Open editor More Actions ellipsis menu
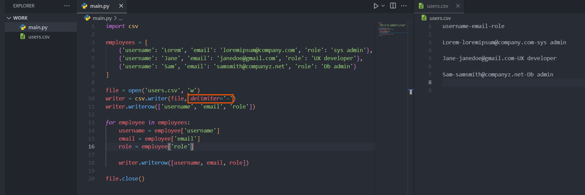The height and width of the screenshot is (195, 585). click(404, 6)
